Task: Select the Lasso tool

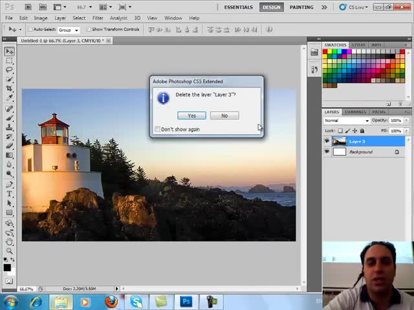Action: point(9,70)
